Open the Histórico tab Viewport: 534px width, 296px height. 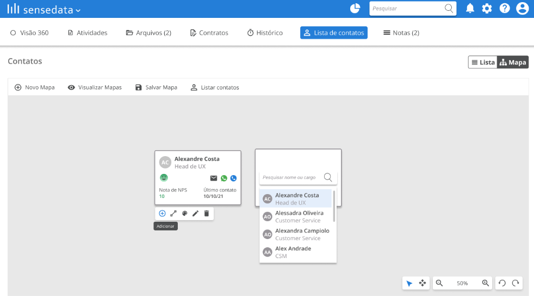coord(265,33)
